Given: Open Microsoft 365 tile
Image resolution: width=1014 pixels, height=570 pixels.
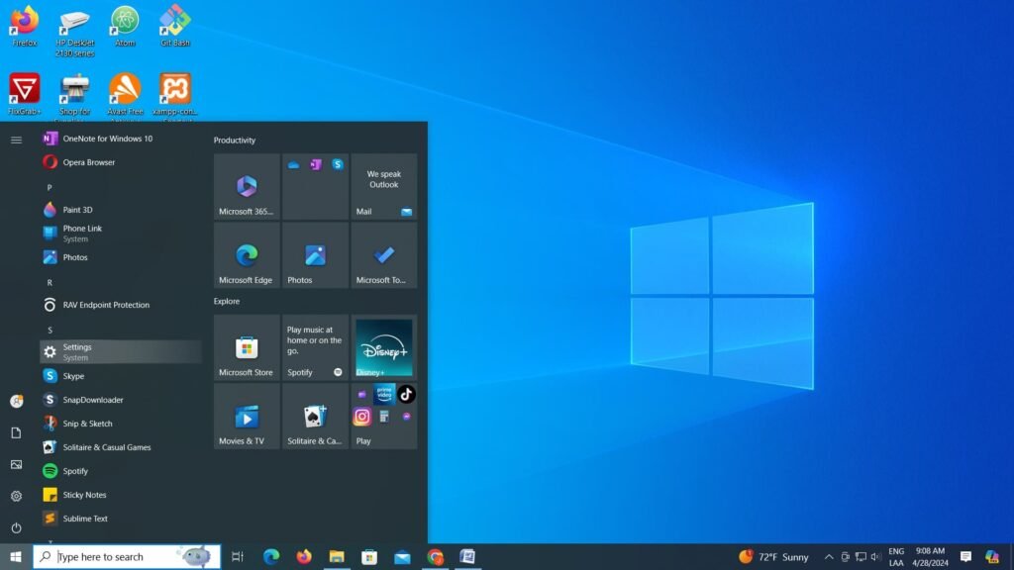Looking at the screenshot, I should (x=247, y=186).
